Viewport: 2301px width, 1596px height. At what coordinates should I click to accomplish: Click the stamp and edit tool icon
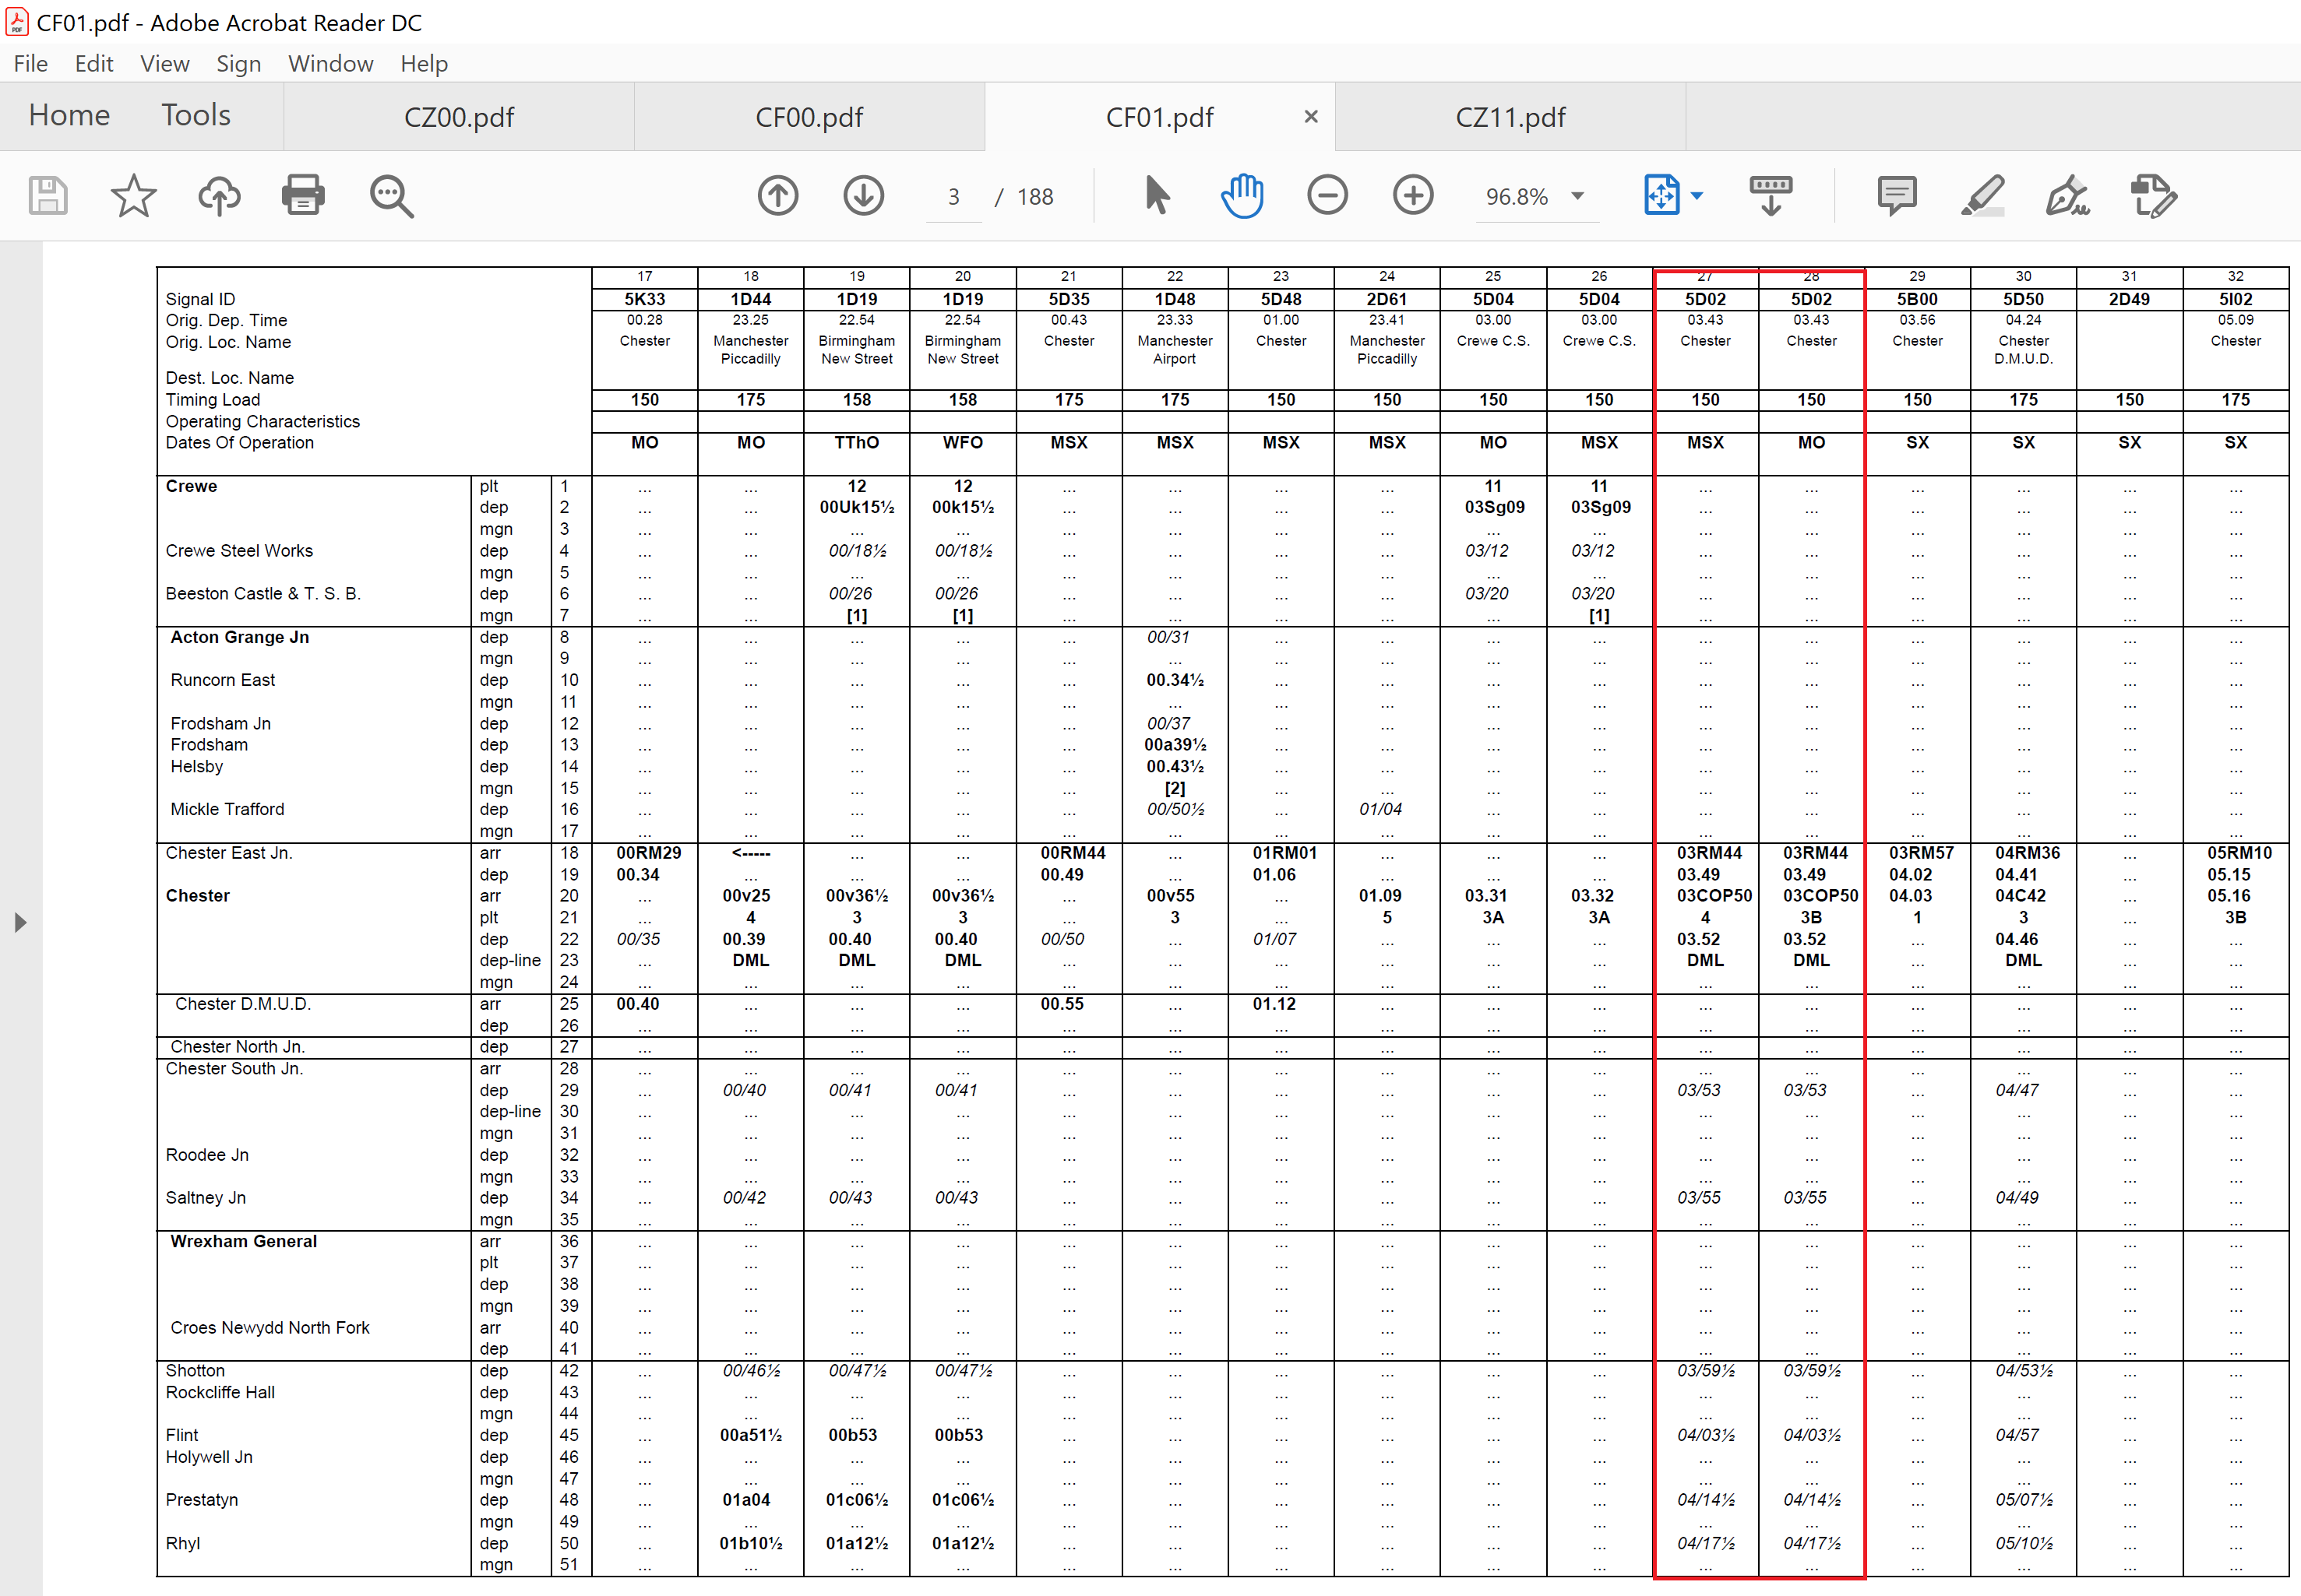[x=2154, y=196]
